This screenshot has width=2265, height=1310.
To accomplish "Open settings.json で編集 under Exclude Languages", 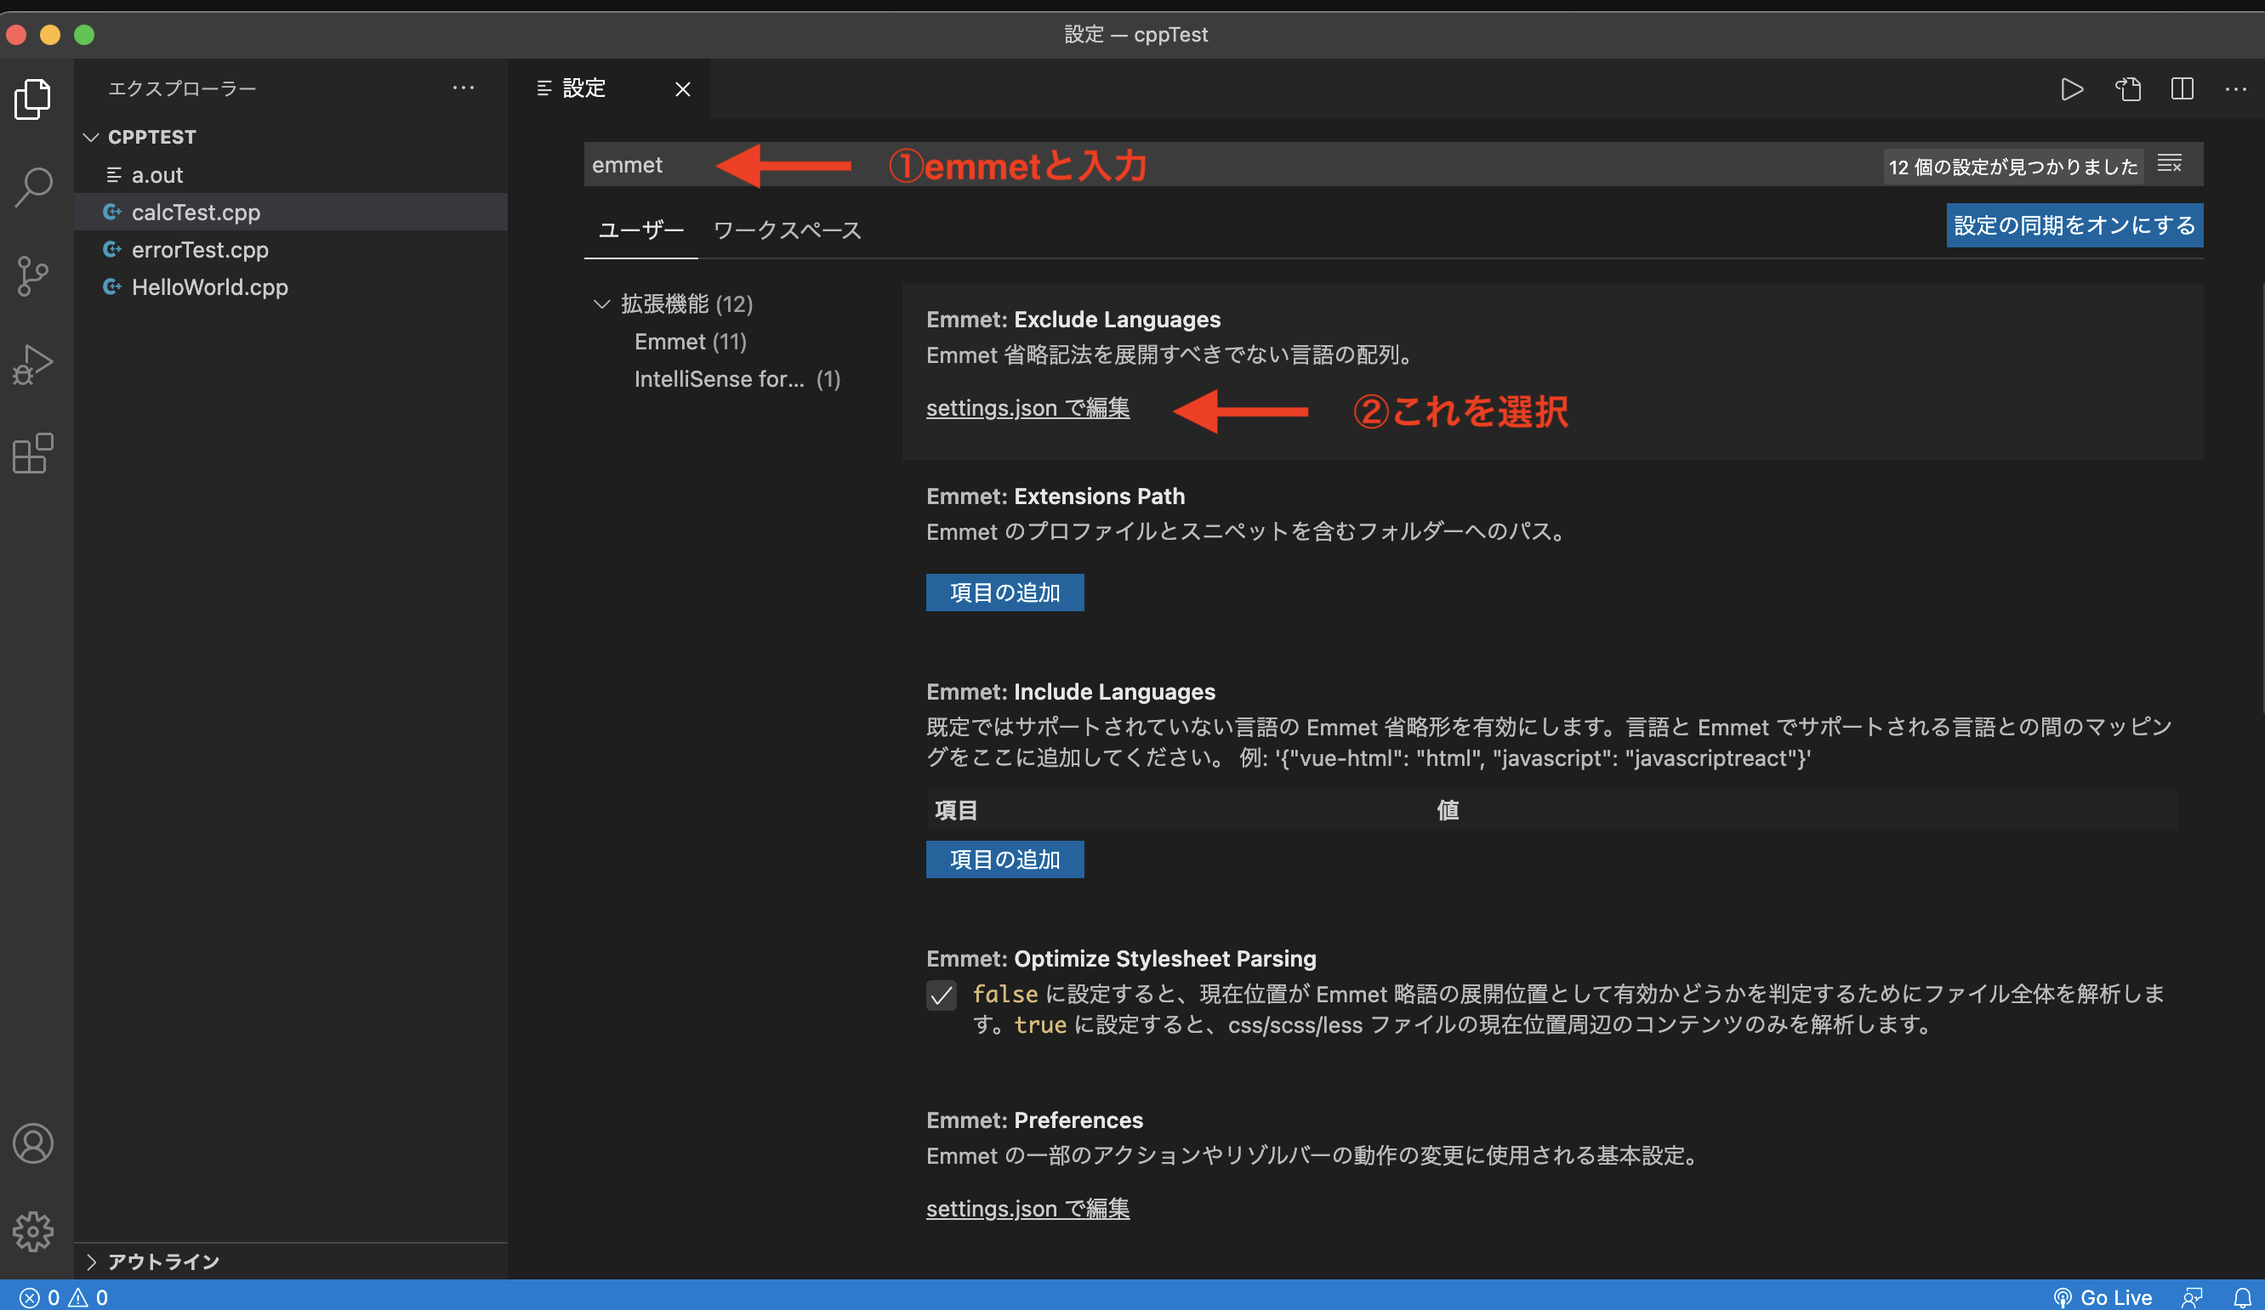I will tap(1027, 408).
